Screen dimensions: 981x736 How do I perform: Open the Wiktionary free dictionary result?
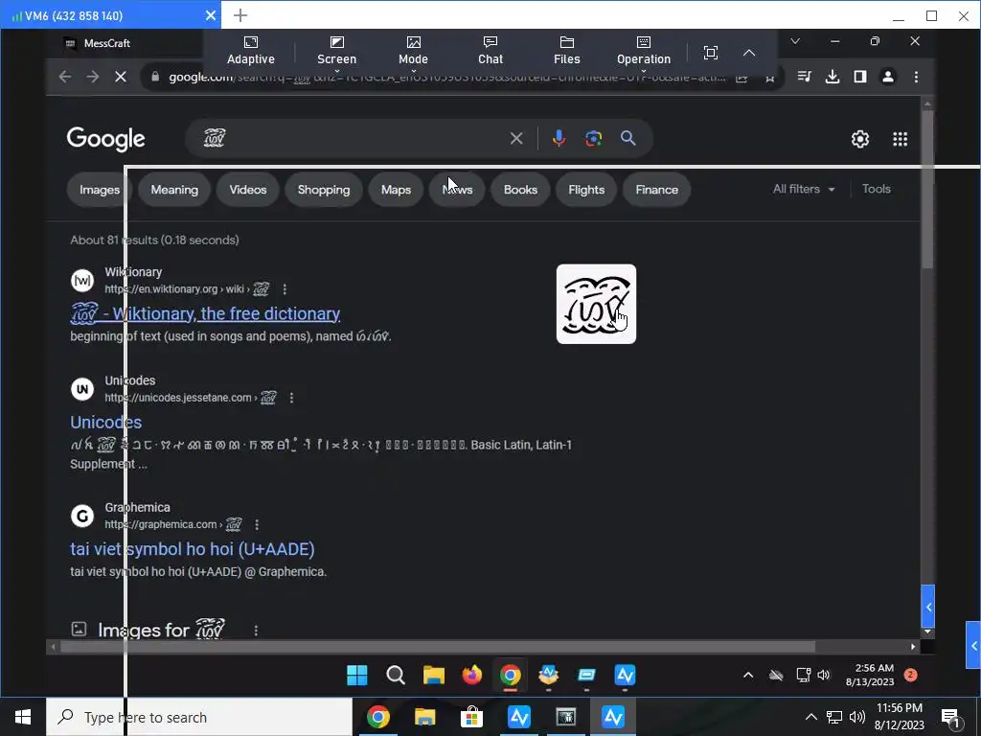tap(205, 313)
